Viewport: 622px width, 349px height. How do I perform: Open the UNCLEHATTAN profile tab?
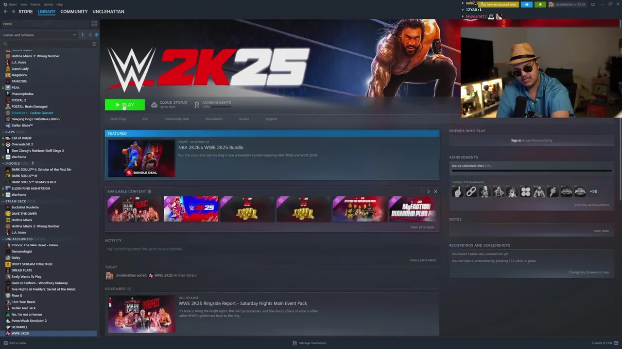pos(108,11)
